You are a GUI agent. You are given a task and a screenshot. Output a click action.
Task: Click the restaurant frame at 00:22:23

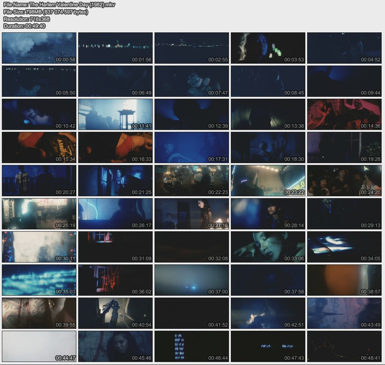[192, 180]
